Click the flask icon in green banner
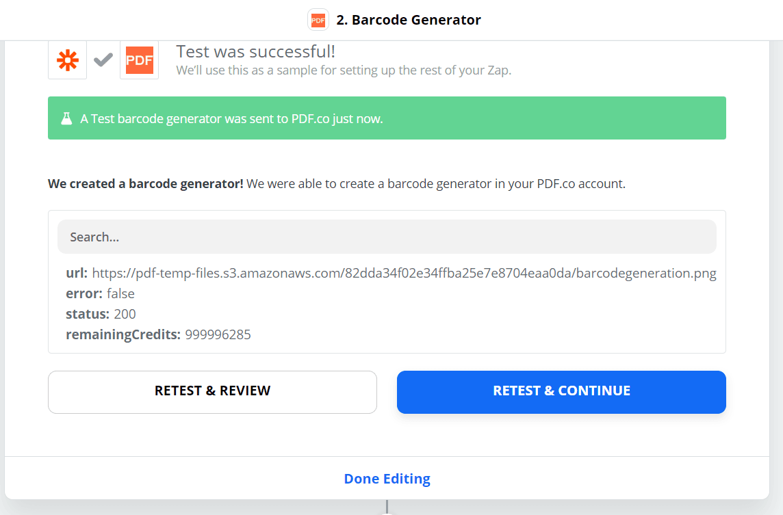Viewport: 783px width, 515px height. click(x=66, y=118)
